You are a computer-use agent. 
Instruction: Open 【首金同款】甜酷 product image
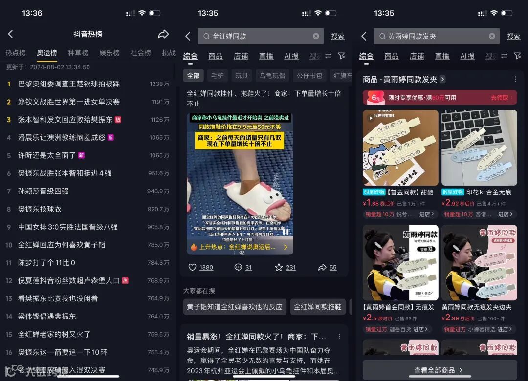click(400, 148)
